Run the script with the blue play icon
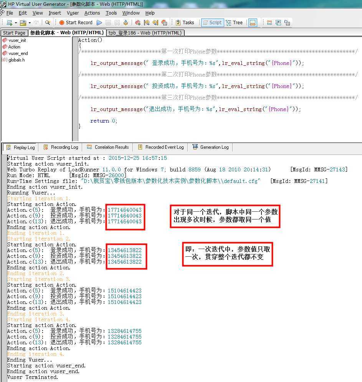The width and height of the screenshot is (362, 382). [99, 23]
